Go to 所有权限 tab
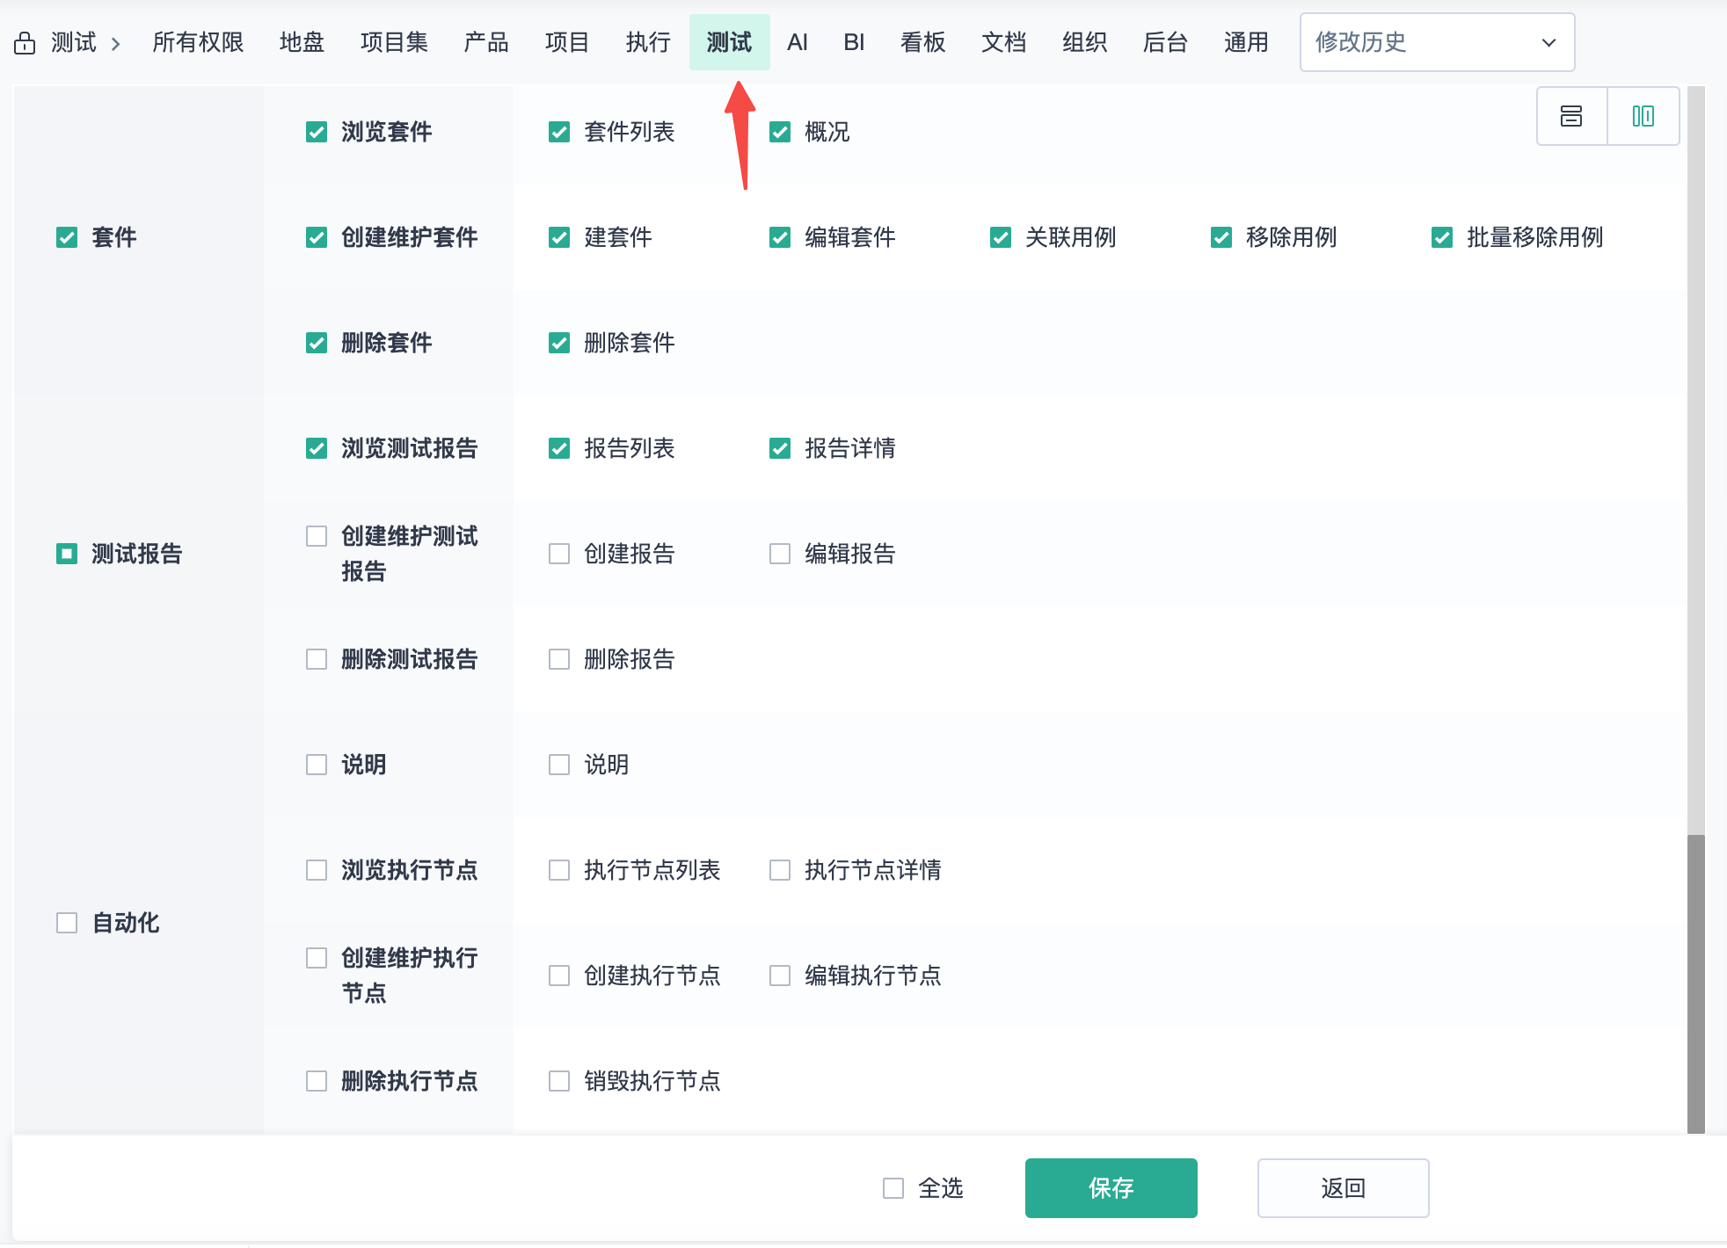 (198, 42)
